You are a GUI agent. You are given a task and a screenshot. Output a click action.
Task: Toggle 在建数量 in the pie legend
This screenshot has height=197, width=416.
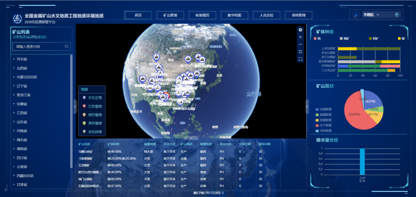click(324, 109)
